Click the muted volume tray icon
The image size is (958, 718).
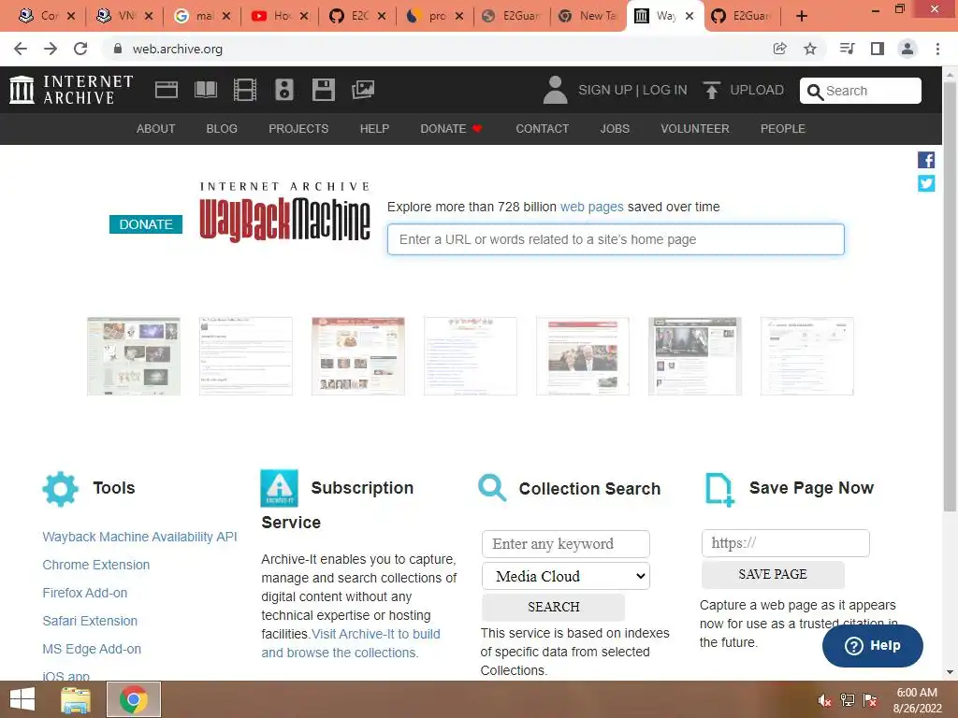click(x=824, y=701)
